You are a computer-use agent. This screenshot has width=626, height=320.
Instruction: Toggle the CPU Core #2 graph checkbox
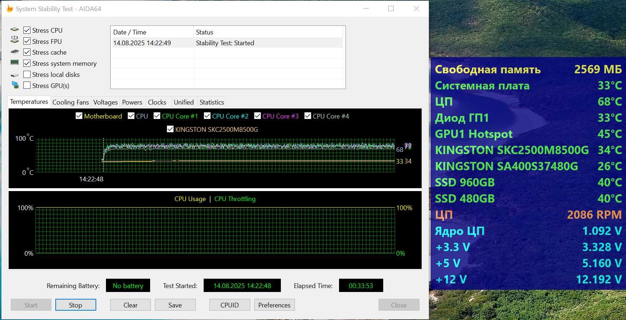[x=207, y=116]
